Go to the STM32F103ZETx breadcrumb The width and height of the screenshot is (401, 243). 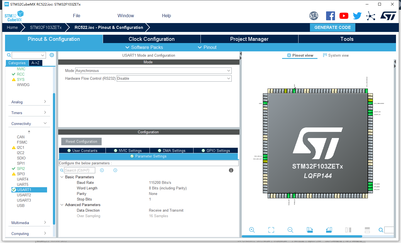[x=46, y=27]
